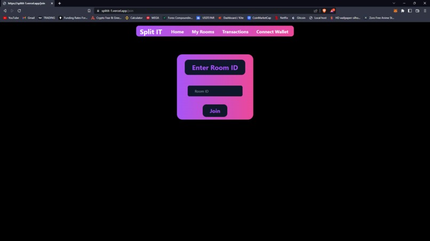Open the MEGA bookmark
Image resolution: width=430 pixels, height=241 pixels.
pyautogui.click(x=153, y=18)
